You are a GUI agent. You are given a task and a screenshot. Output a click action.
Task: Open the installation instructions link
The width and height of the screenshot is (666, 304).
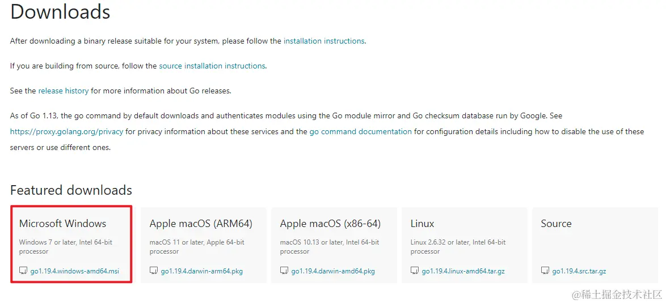324,41
